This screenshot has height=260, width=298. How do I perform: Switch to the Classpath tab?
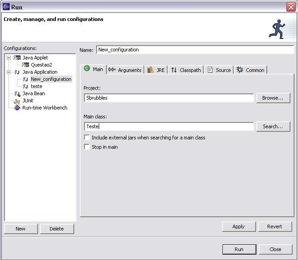click(x=186, y=70)
